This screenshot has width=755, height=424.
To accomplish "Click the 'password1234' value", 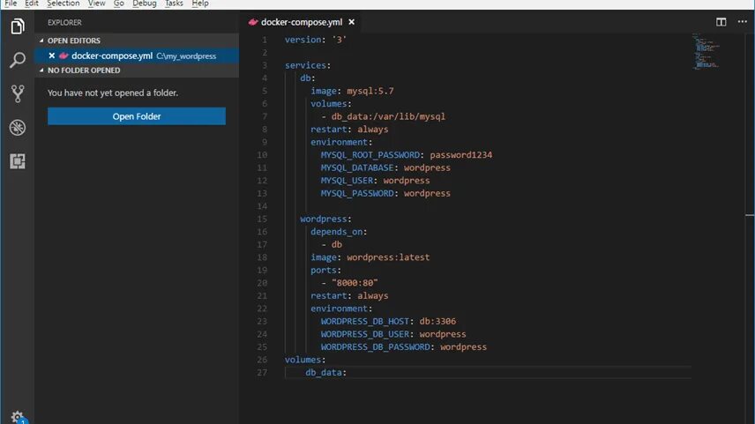I will coord(460,155).
